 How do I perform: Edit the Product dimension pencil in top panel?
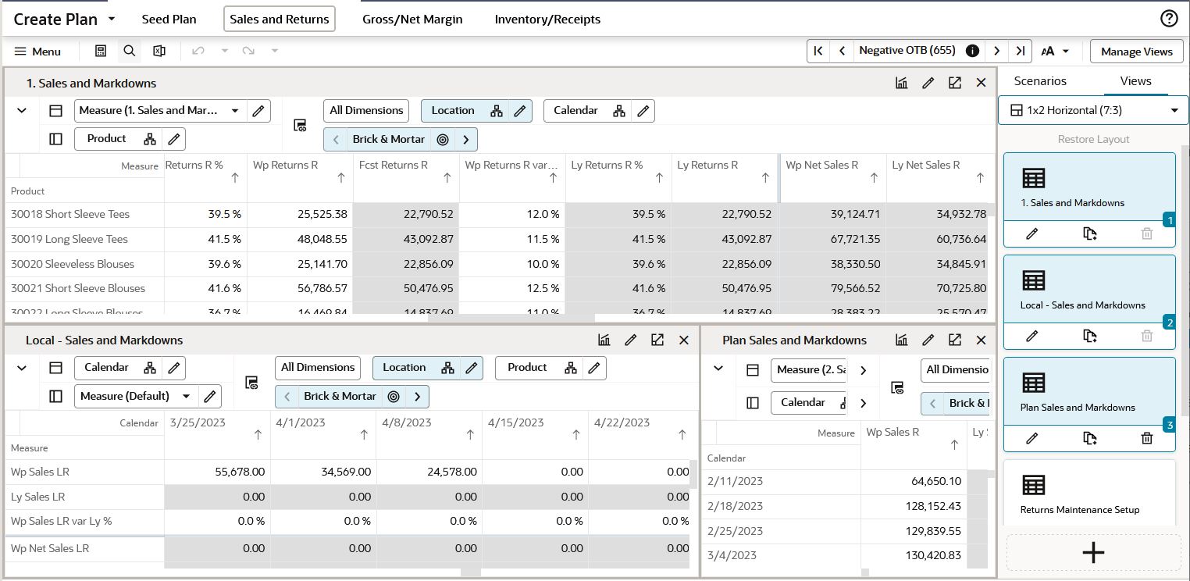coord(174,139)
